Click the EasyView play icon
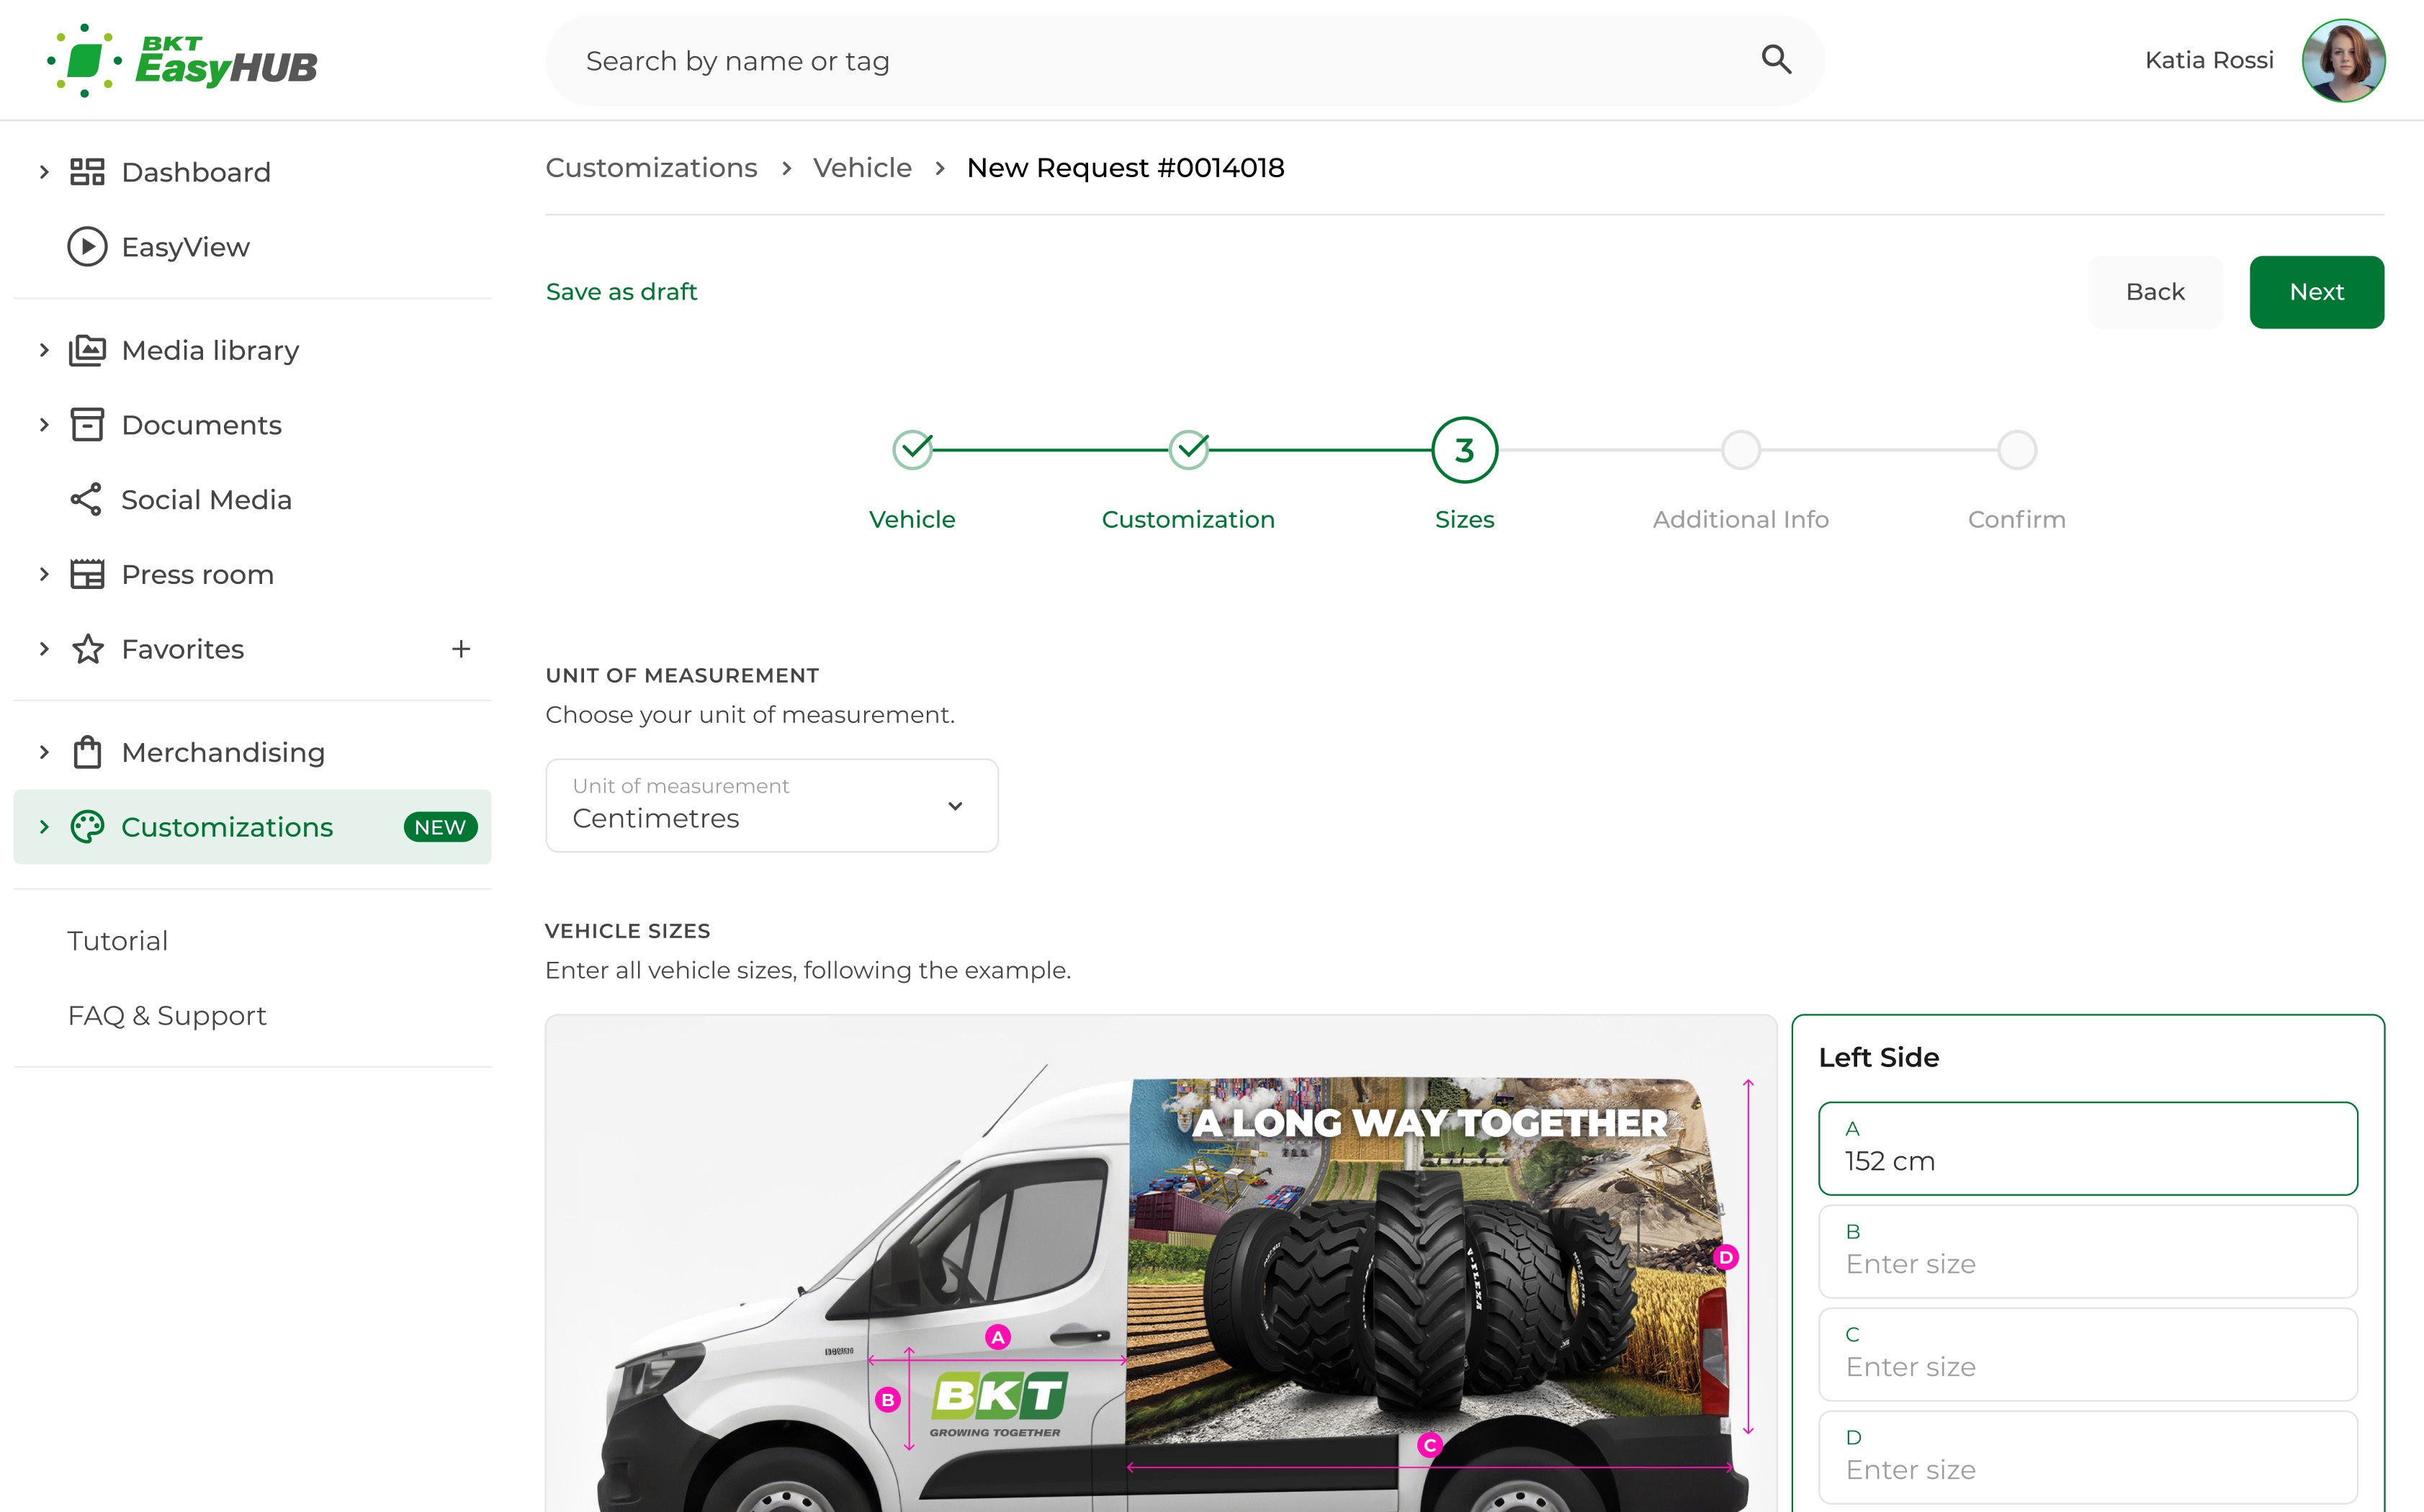 [x=87, y=247]
